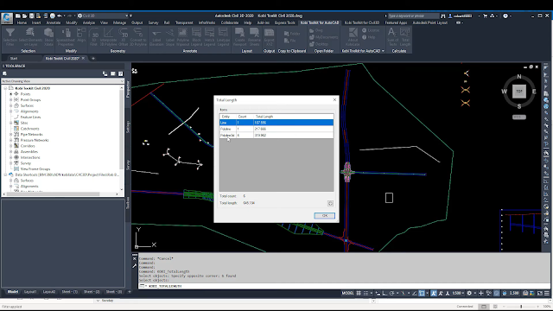Click the Hatch Legend tool

tap(209, 36)
